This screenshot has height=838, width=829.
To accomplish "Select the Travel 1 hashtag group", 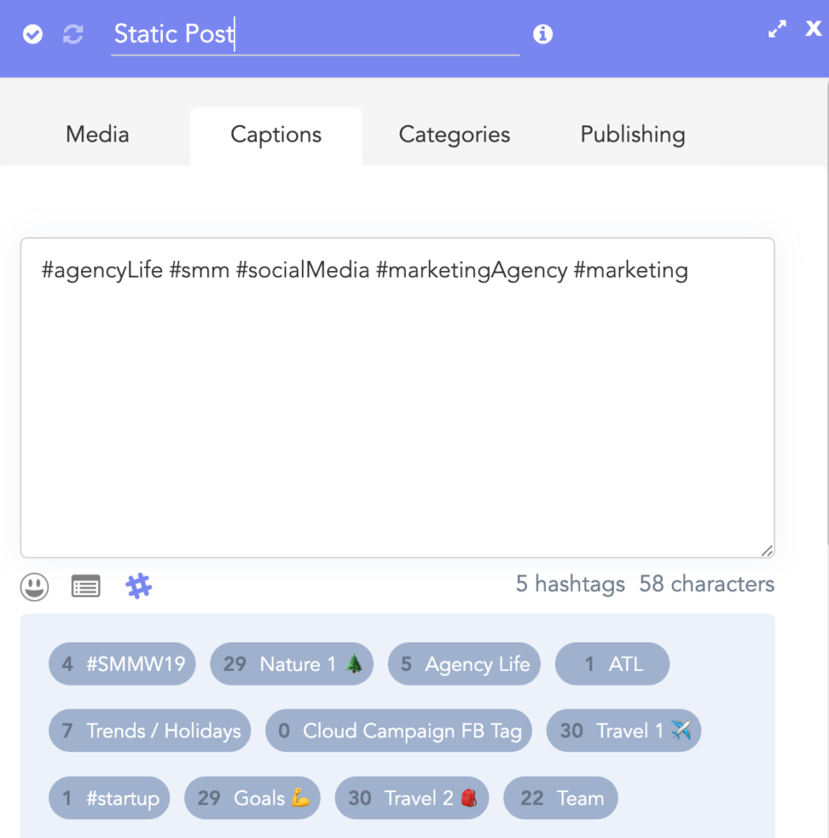I will 624,731.
